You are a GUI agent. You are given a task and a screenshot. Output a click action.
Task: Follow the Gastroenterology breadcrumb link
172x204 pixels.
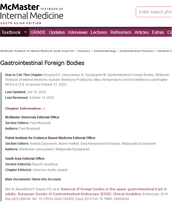point(105,51)
